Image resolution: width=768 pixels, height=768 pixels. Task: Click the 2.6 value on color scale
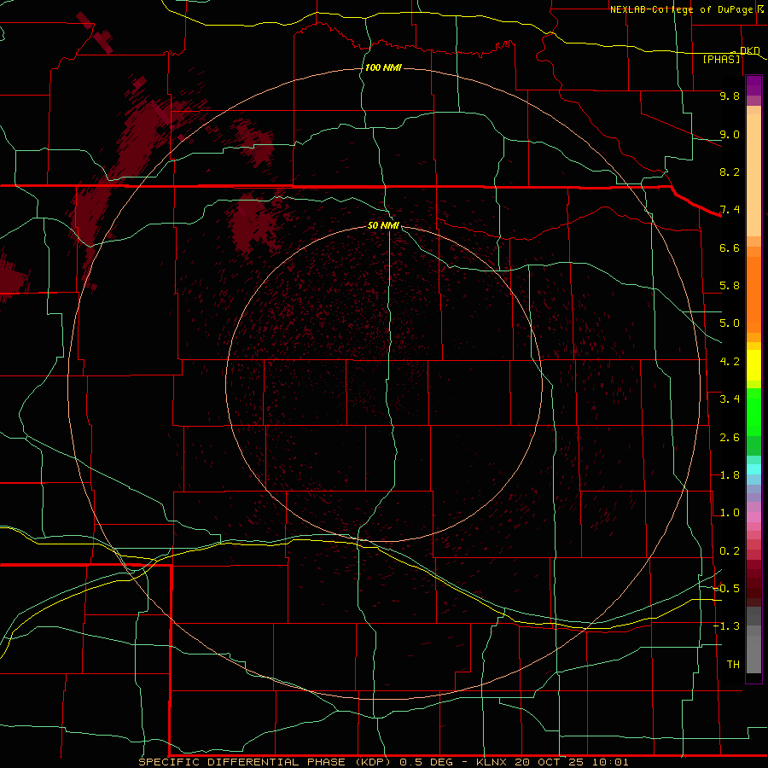tap(730, 438)
